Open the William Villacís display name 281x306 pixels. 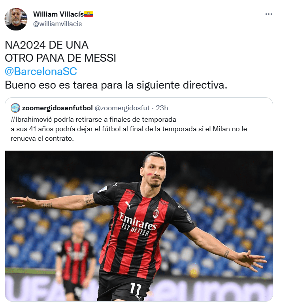[58, 14]
